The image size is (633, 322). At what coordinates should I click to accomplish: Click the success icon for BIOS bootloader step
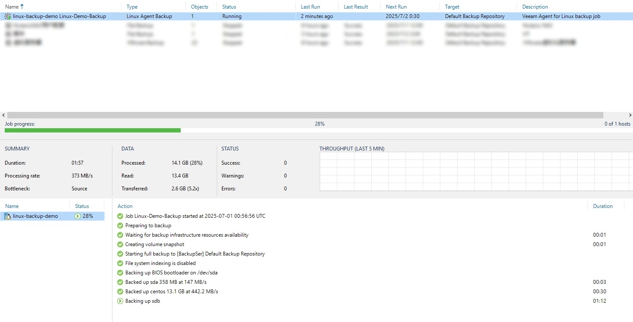pos(120,273)
